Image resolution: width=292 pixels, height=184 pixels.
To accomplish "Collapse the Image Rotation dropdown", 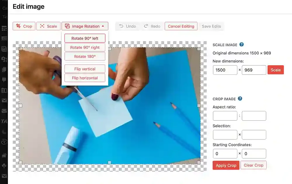I will pyautogui.click(x=85, y=26).
